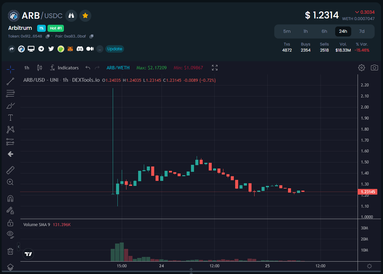Click the undo arrow in chart toolbar
This screenshot has width=383, height=274.
(x=88, y=68)
